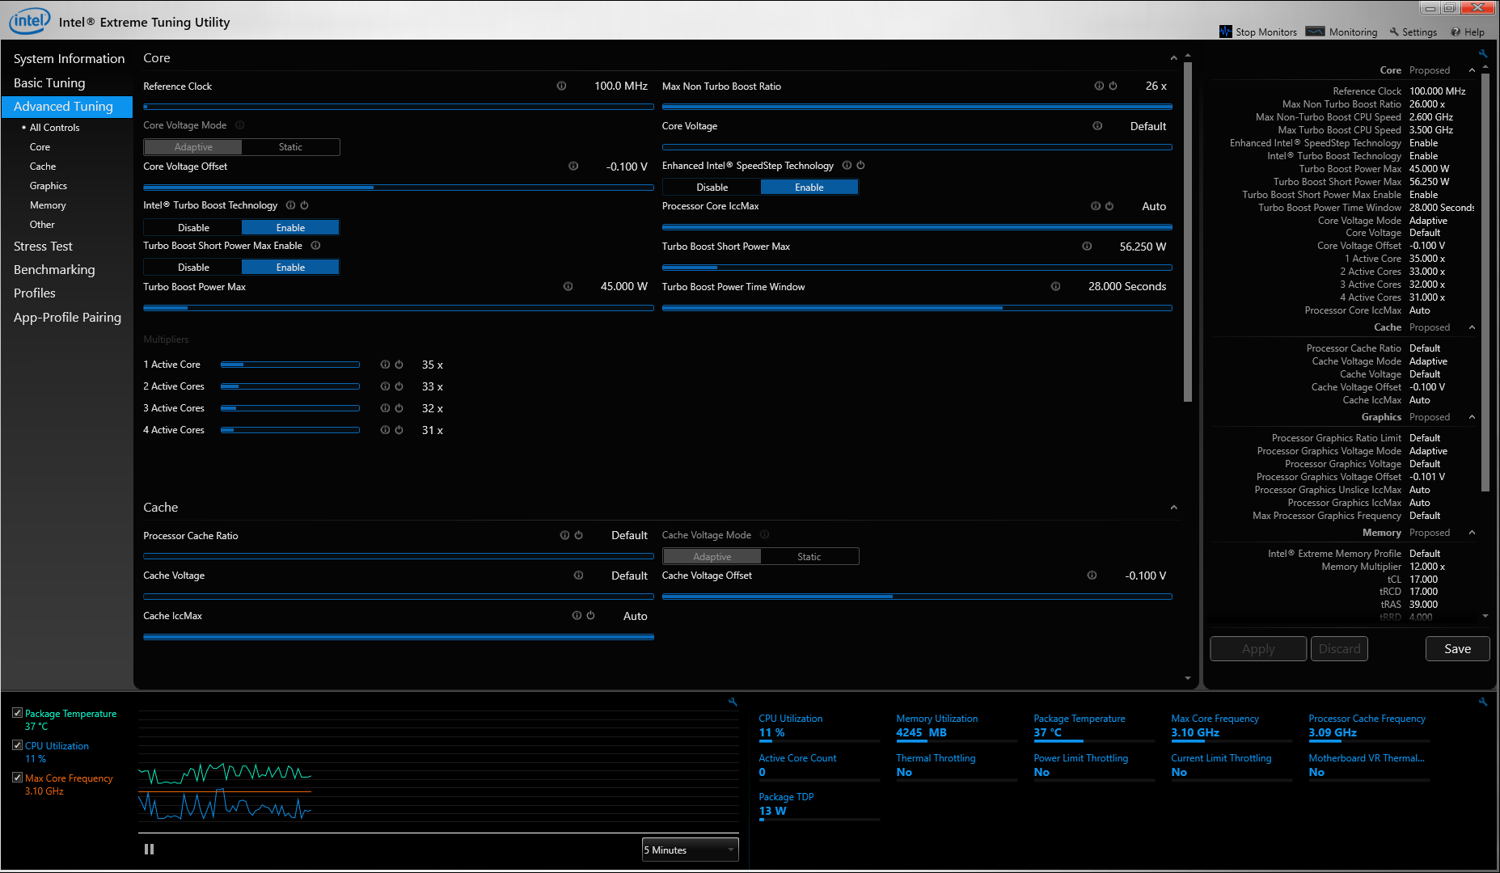The height and width of the screenshot is (873, 1500).
Task: Adjust 3 Active Cores multiplier slider
Action: point(290,408)
